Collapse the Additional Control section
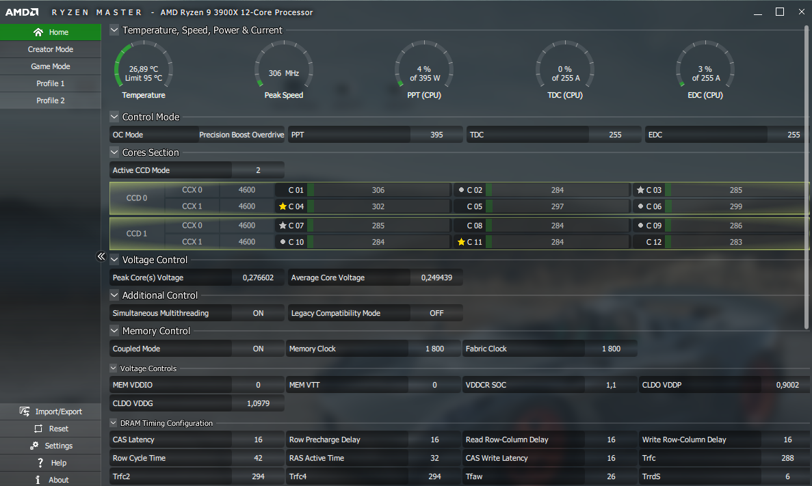 114,295
